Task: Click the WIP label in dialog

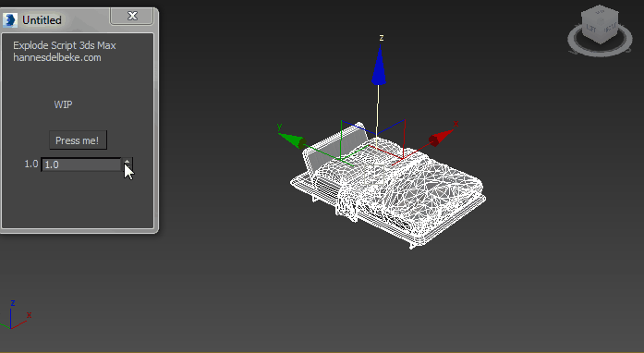Action: (x=63, y=104)
